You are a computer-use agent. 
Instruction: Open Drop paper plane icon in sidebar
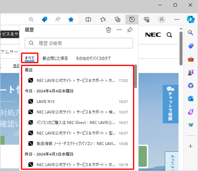pyautogui.click(x=191, y=125)
